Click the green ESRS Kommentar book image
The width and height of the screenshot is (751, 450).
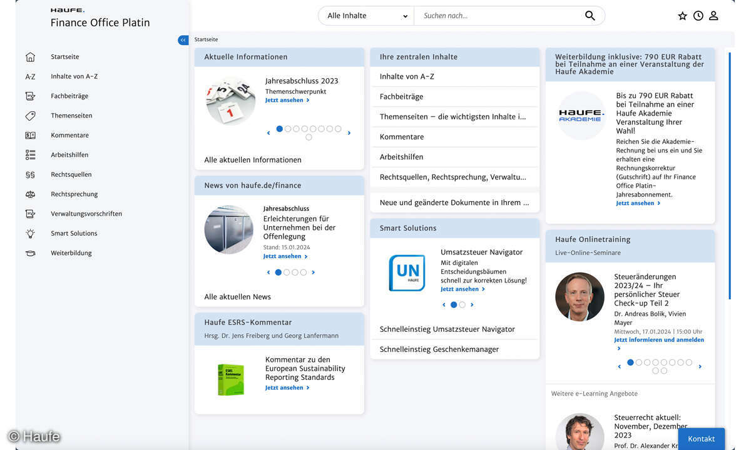(230, 379)
